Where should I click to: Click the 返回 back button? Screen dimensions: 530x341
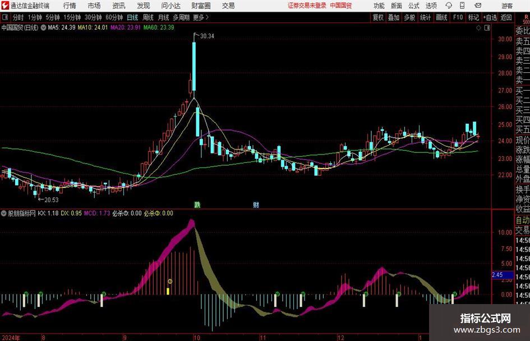click(506, 17)
